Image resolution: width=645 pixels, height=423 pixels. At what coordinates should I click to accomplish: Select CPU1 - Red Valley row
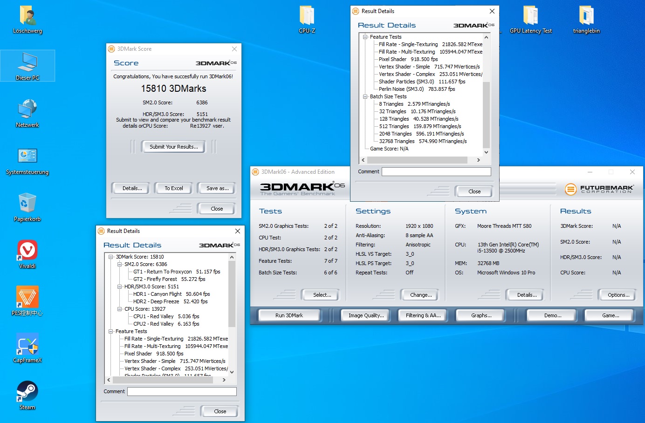(x=166, y=316)
